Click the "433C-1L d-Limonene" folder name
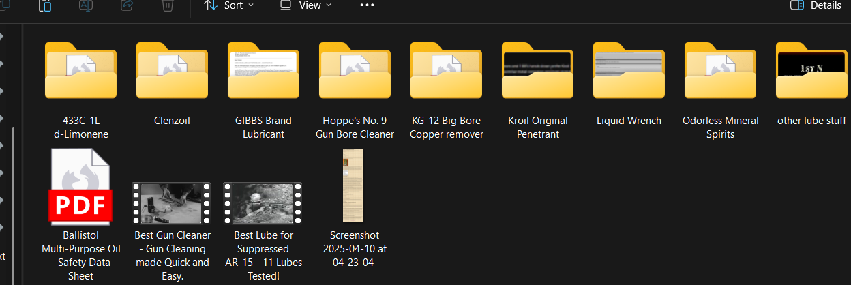 [80, 127]
